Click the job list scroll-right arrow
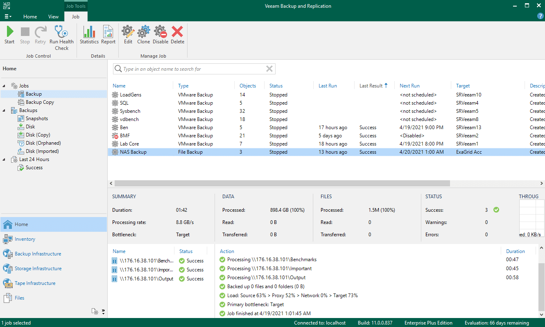The width and height of the screenshot is (545, 327). (x=542, y=184)
